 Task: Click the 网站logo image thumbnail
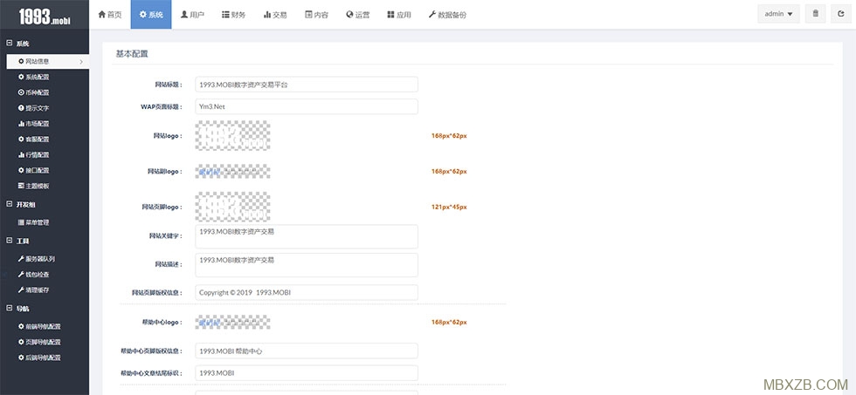coord(232,136)
